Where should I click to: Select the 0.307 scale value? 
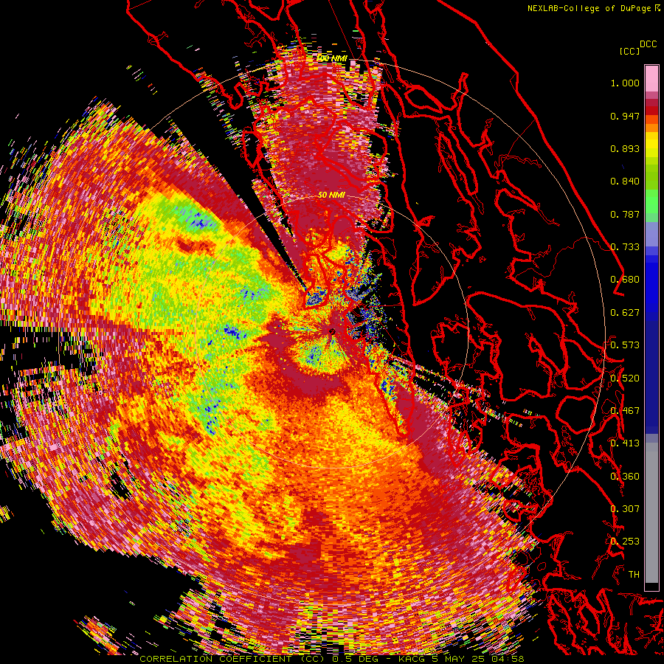625,509
